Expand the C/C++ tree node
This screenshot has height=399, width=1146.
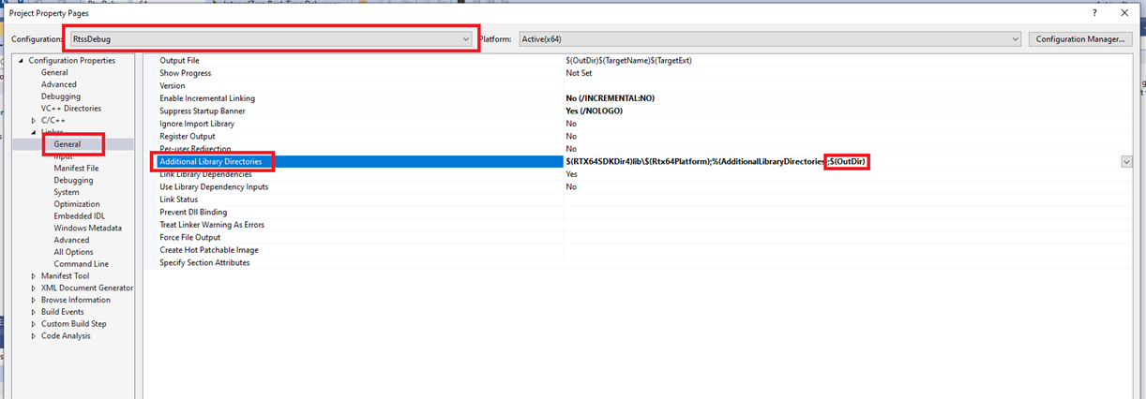pyautogui.click(x=34, y=121)
